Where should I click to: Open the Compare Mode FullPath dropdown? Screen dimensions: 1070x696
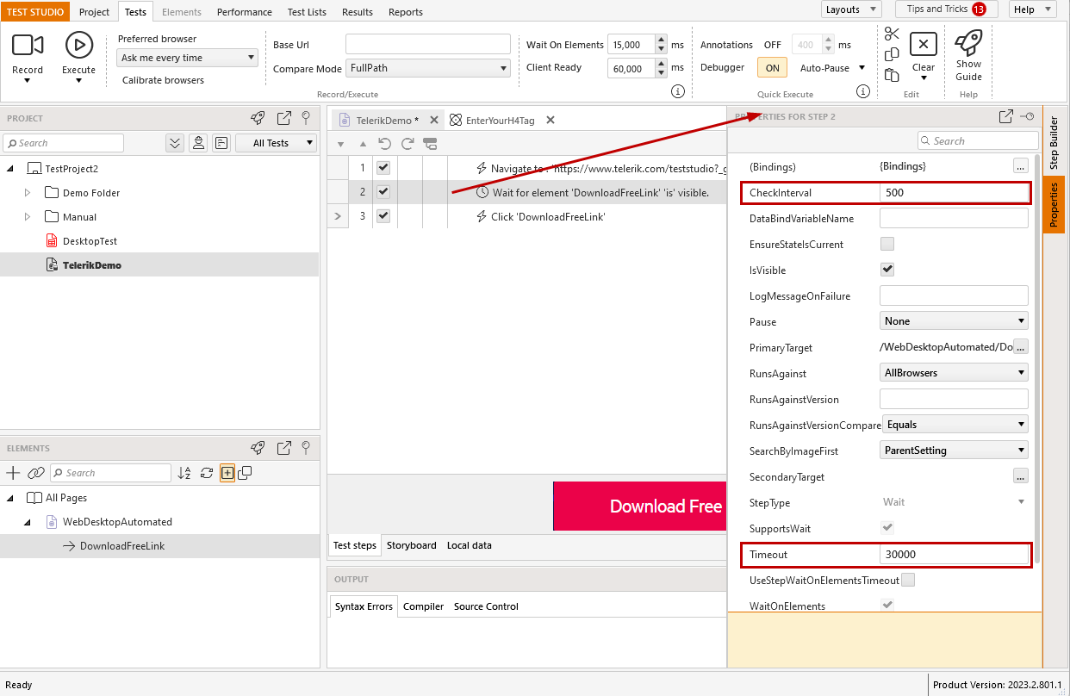(428, 68)
